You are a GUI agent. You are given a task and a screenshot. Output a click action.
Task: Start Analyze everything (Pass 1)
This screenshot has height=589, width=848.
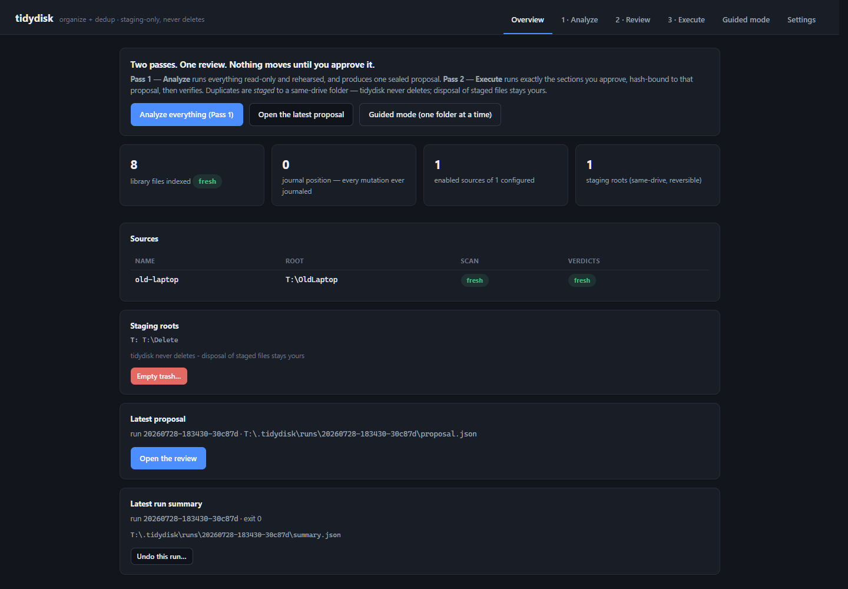(187, 115)
